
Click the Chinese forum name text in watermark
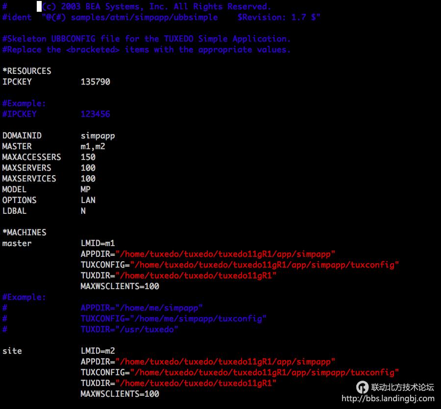click(x=402, y=387)
